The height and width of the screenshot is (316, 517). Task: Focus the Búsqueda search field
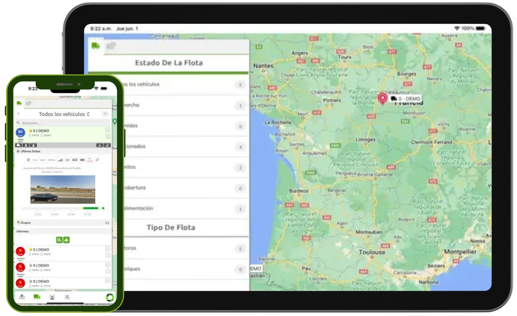click(63, 123)
